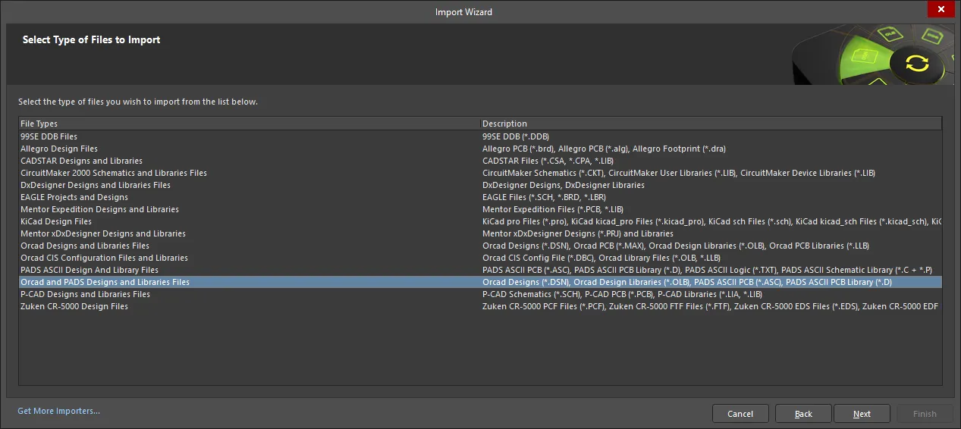Click Mentor Expedition Files (*.PCB, *.LIB) description
The width and height of the screenshot is (961, 429).
pos(553,209)
